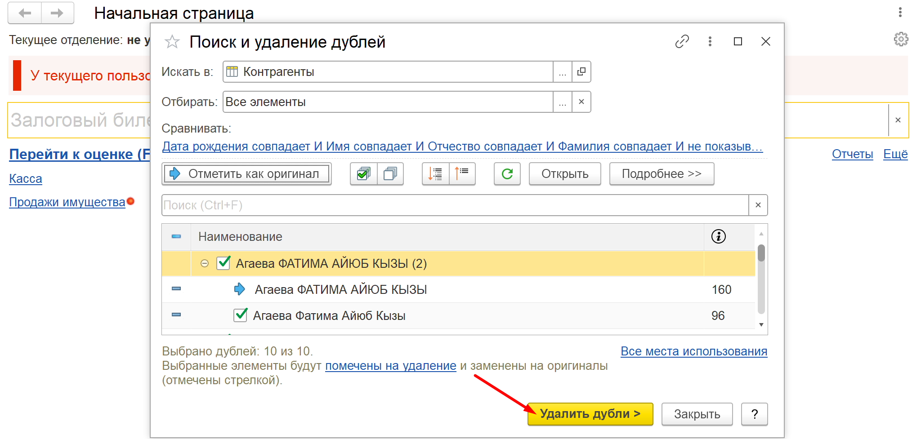Click the uncheck all icon
912x439 pixels.
click(390, 174)
